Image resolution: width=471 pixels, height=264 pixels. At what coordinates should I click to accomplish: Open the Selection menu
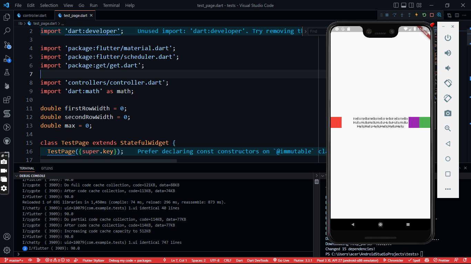point(49,5)
